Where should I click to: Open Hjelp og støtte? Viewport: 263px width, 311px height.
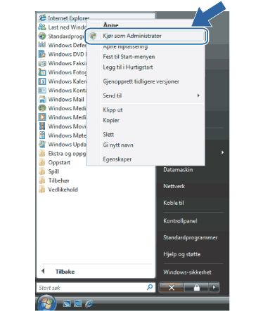tap(182, 254)
